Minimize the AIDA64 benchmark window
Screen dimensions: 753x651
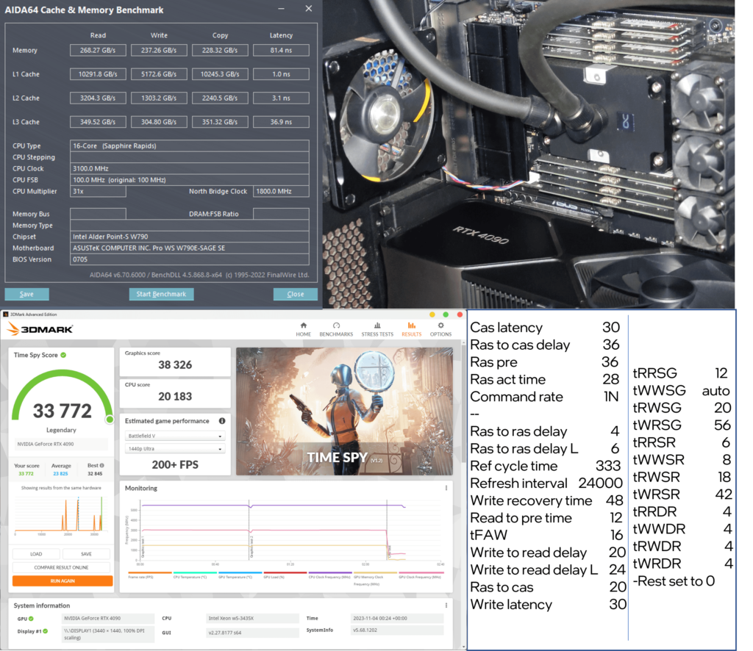click(x=281, y=9)
